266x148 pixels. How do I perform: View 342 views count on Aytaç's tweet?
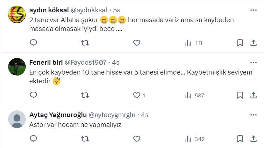click(195, 139)
